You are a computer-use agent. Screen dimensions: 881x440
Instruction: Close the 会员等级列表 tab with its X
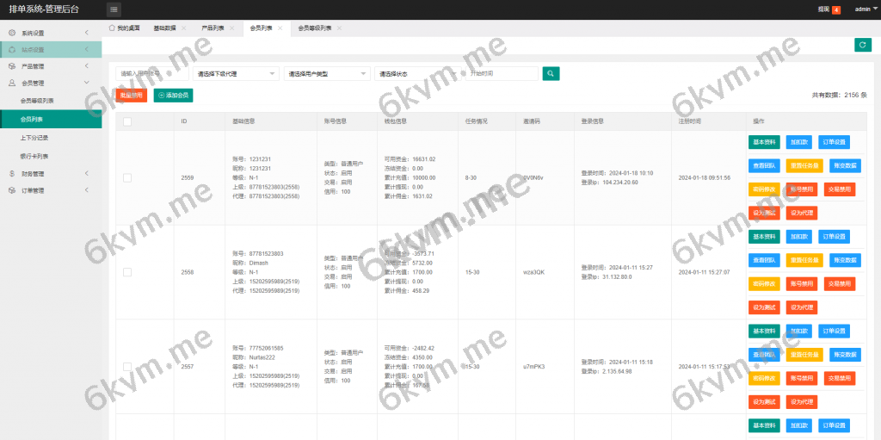[x=339, y=28]
